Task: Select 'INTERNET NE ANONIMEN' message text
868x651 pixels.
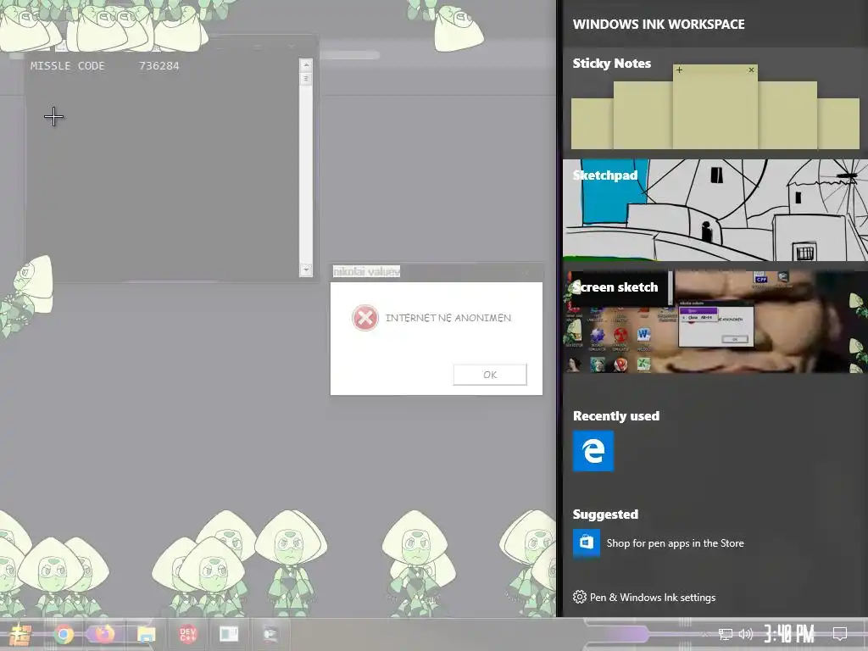Action: (x=448, y=318)
